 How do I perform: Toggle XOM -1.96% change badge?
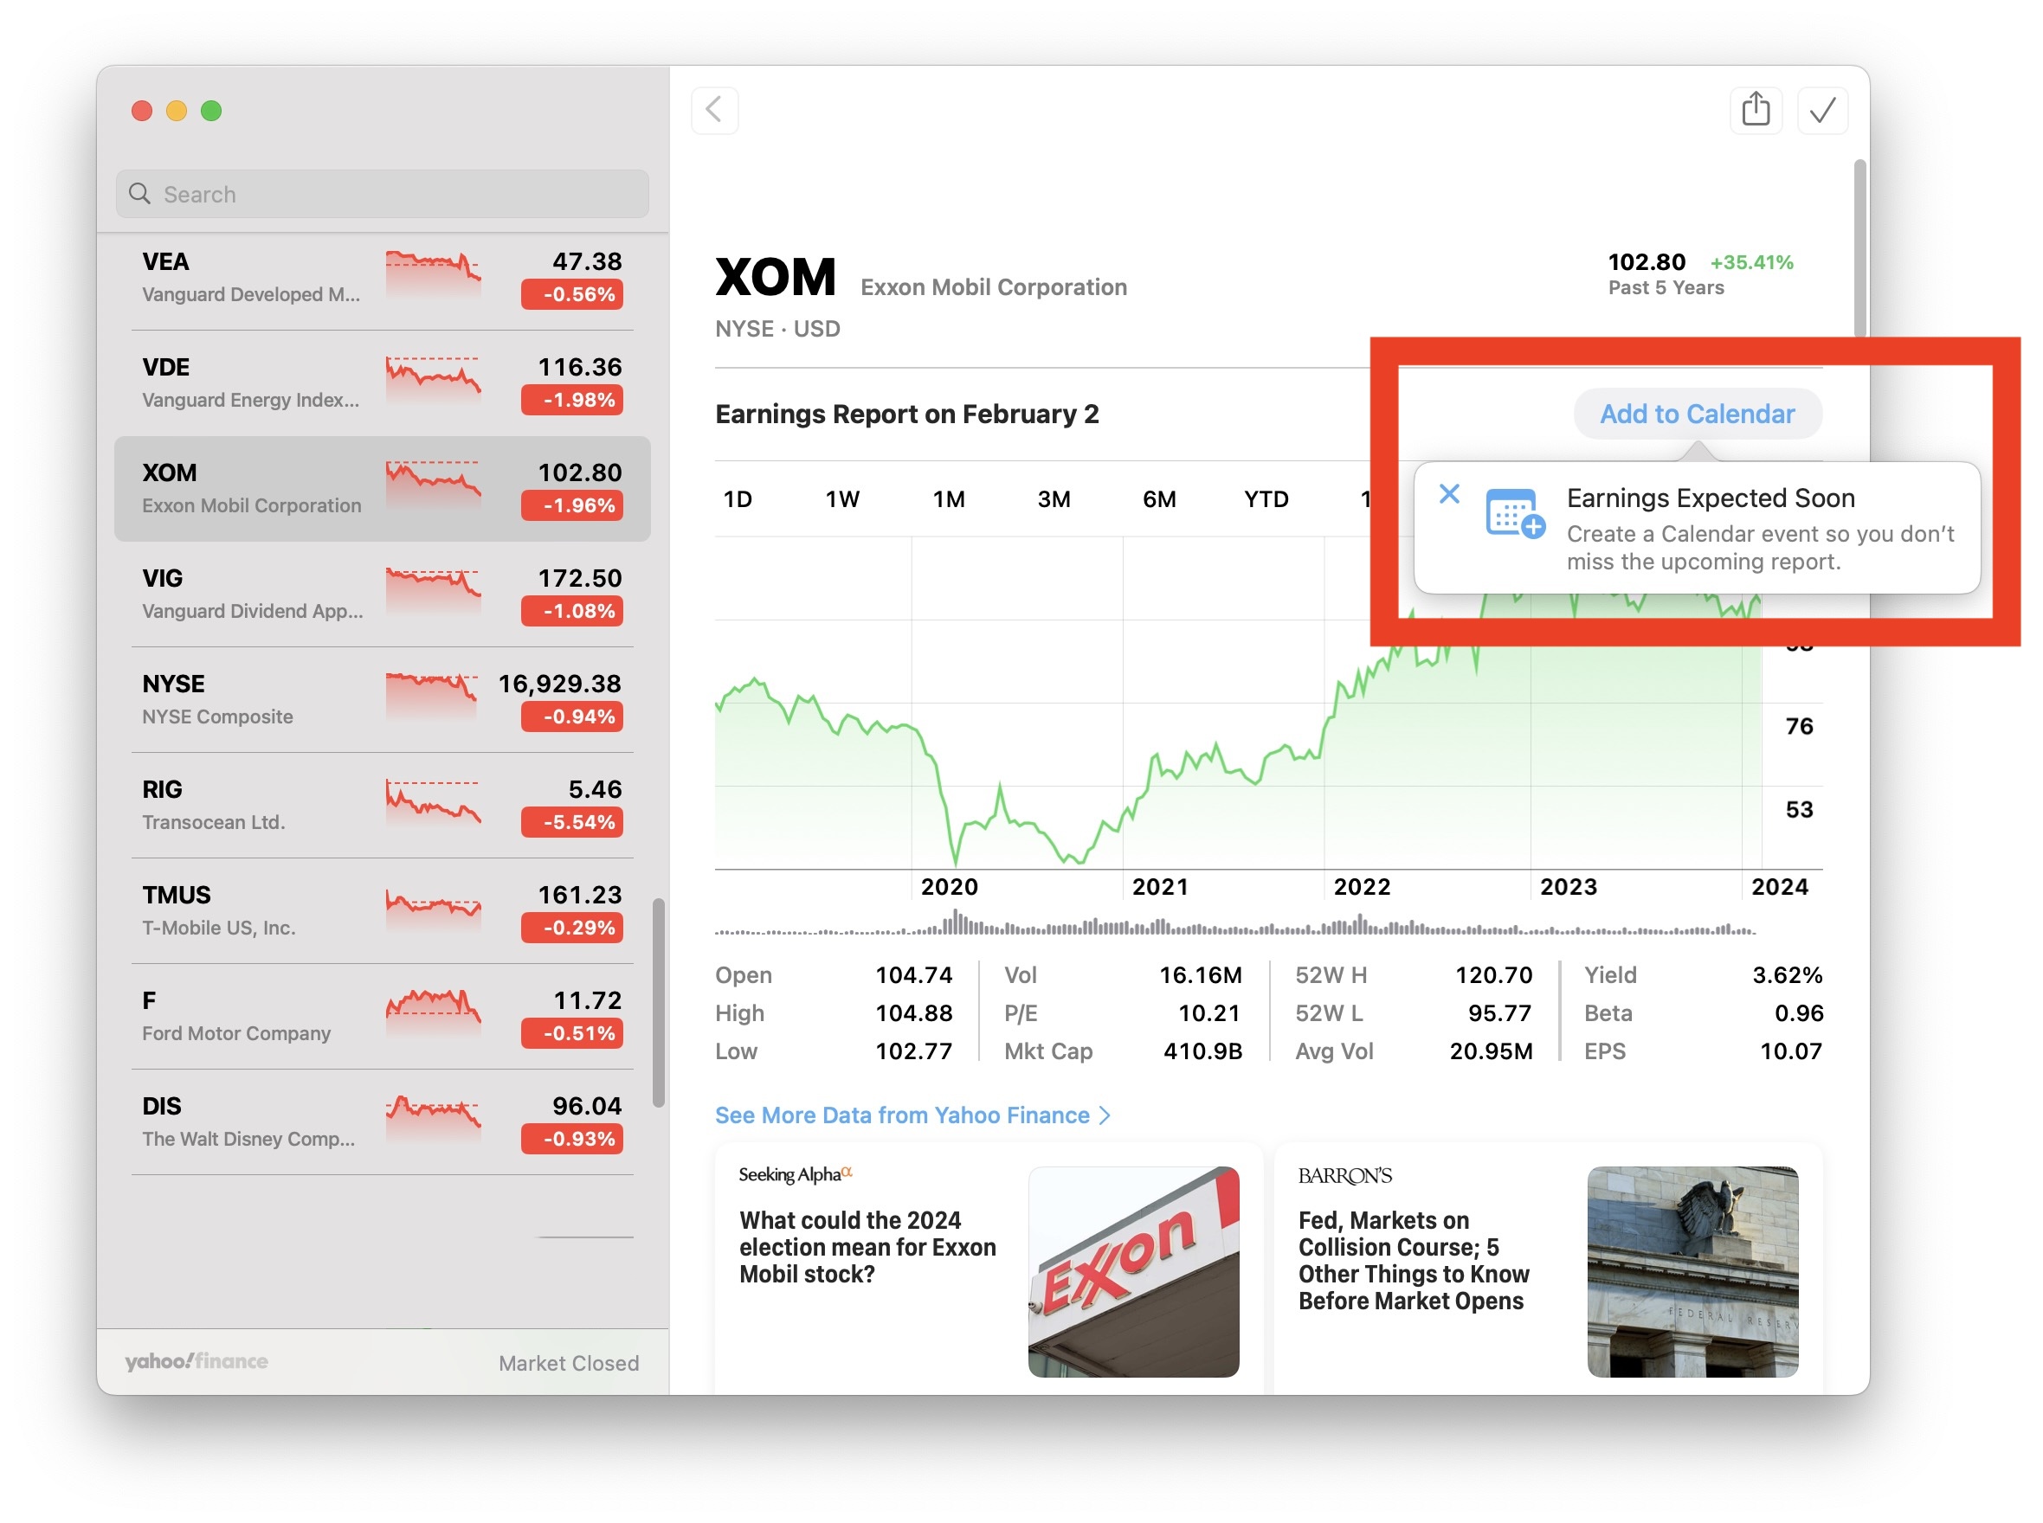pyautogui.click(x=571, y=505)
